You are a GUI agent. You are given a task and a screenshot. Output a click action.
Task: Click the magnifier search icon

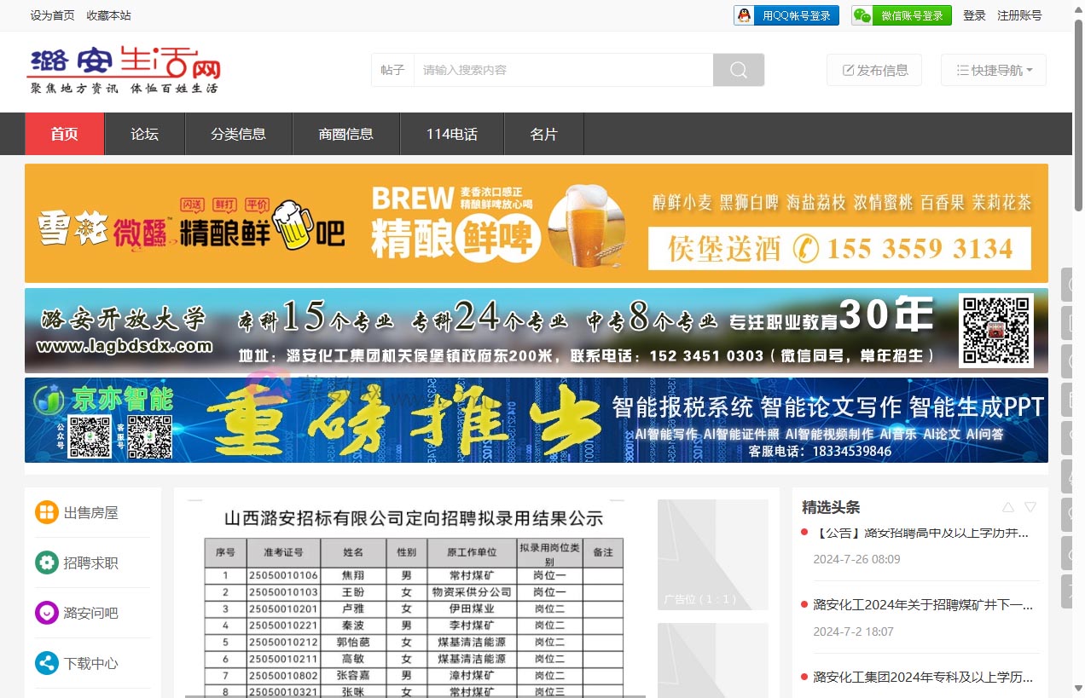[x=738, y=69]
